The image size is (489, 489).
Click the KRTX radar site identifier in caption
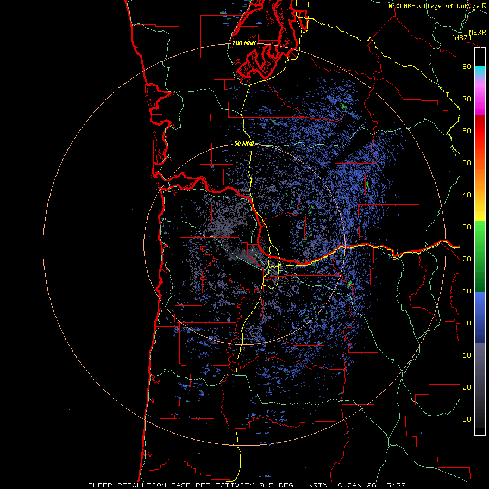pos(318,485)
